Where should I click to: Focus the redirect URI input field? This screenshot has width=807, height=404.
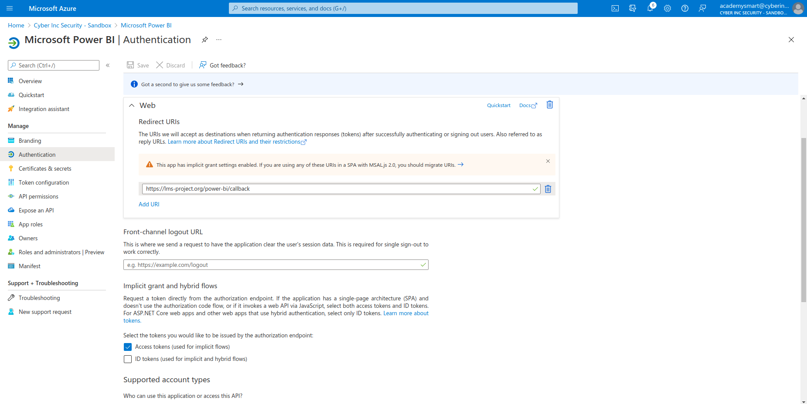[x=341, y=189]
